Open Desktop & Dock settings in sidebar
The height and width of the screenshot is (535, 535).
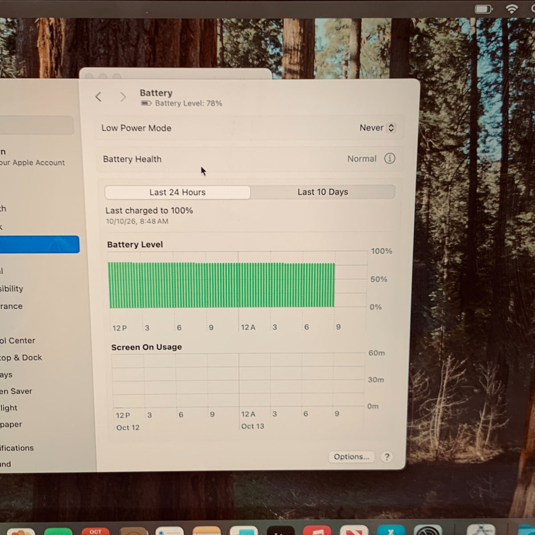point(21,358)
